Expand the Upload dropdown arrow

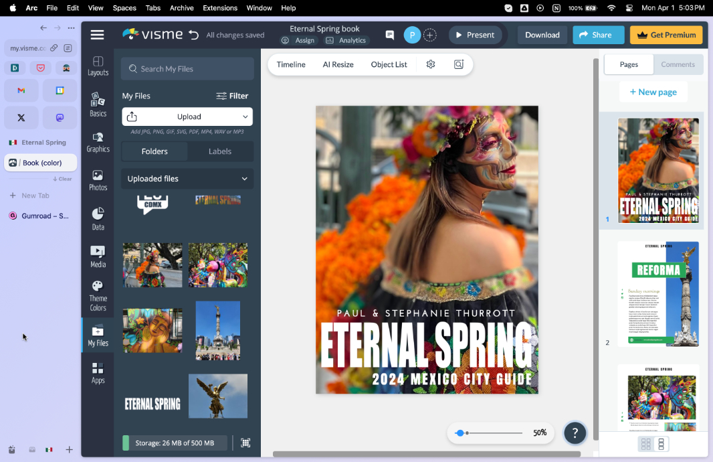click(x=245, y=117)
